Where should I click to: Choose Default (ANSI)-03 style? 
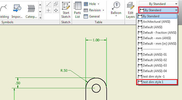157,66
